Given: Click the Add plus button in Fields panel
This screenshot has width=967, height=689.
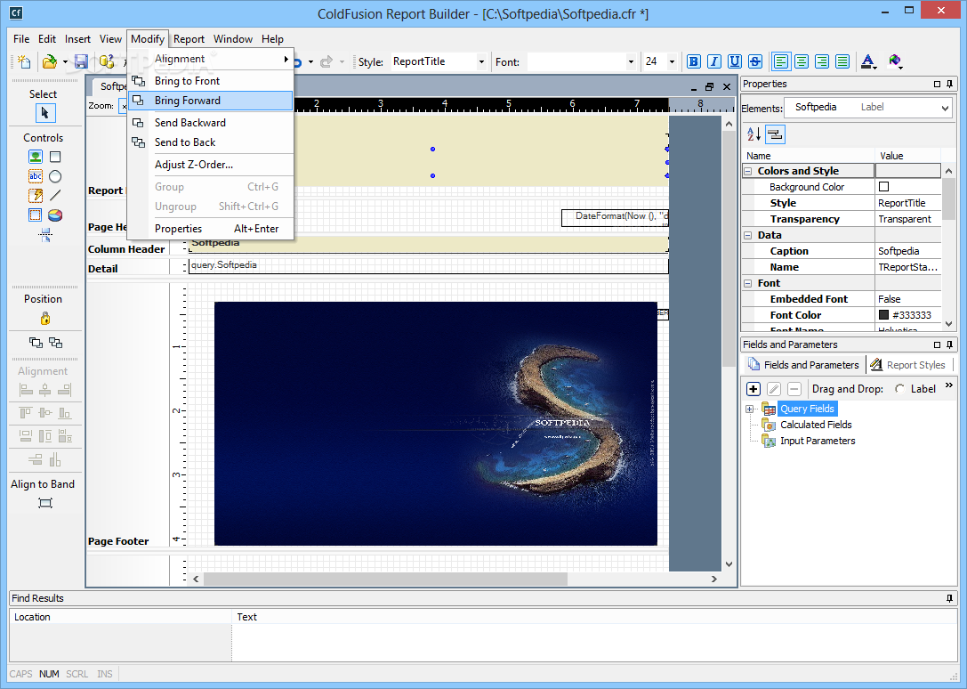Looking at the screenshot, I should [753, 389].
